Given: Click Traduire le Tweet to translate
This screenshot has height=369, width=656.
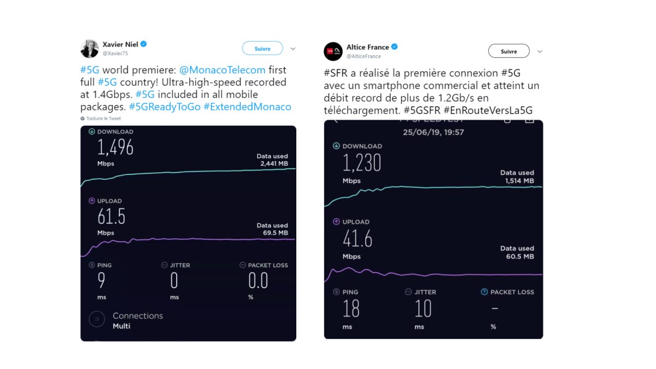Looking at the screenshot, I should (x=103, y=119).
